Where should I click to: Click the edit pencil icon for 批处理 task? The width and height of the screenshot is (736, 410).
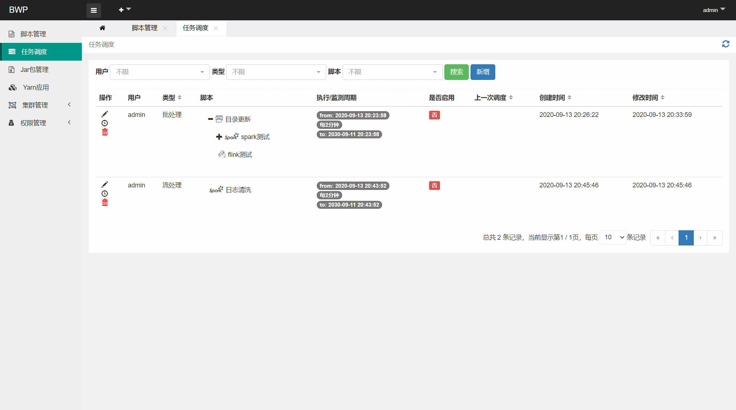(x=105, y=114)
